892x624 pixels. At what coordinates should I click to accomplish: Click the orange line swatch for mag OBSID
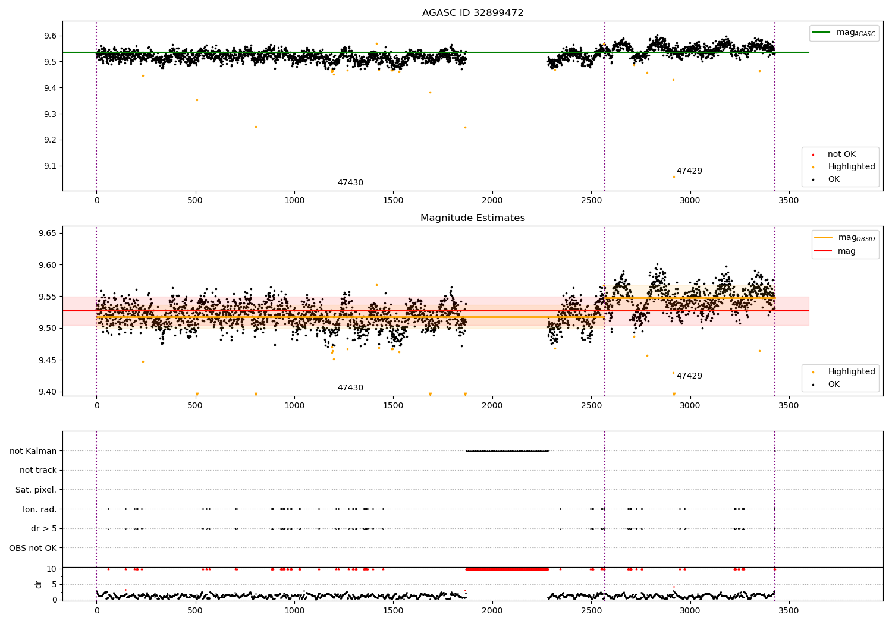pyautogui.click(x=824, y=238)
